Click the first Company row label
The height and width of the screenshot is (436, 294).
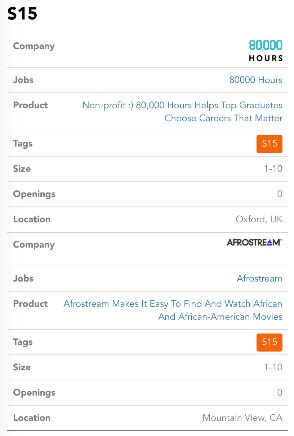34,46
